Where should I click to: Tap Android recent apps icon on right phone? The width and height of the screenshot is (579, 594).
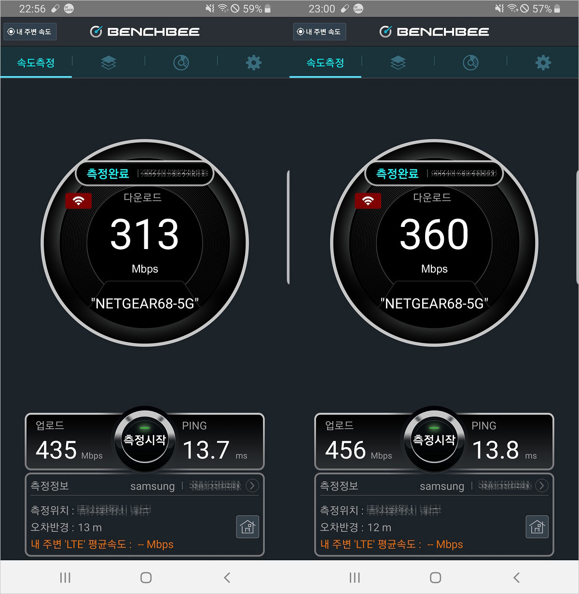[x=355, y=578]
